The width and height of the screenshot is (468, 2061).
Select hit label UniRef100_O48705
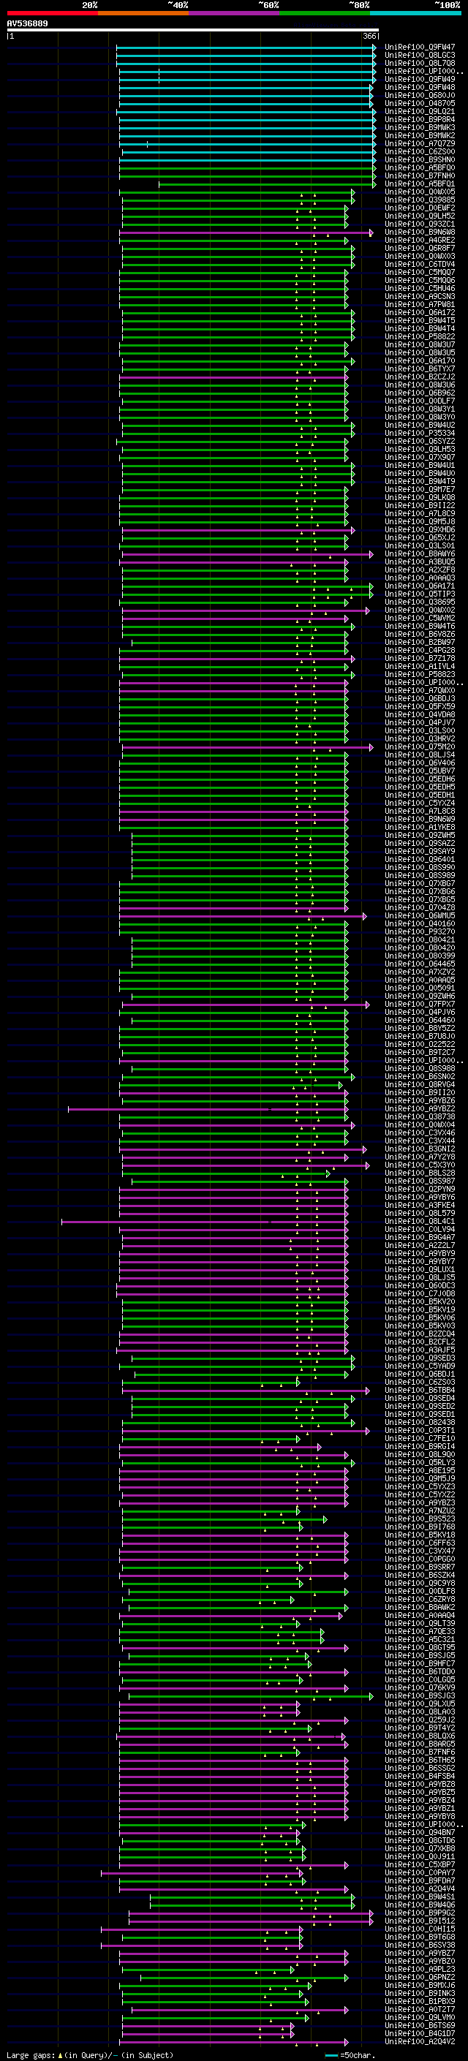coord(420,104)
